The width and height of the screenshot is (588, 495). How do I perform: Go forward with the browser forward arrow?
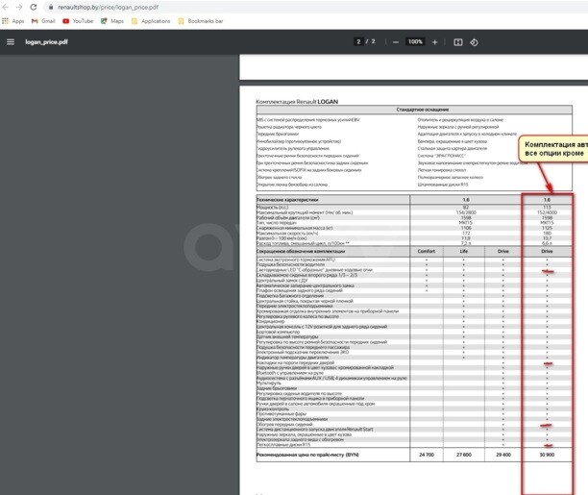[x=19, y=7]
